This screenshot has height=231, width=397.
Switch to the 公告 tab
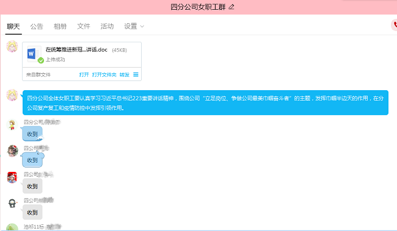point(37,26)
